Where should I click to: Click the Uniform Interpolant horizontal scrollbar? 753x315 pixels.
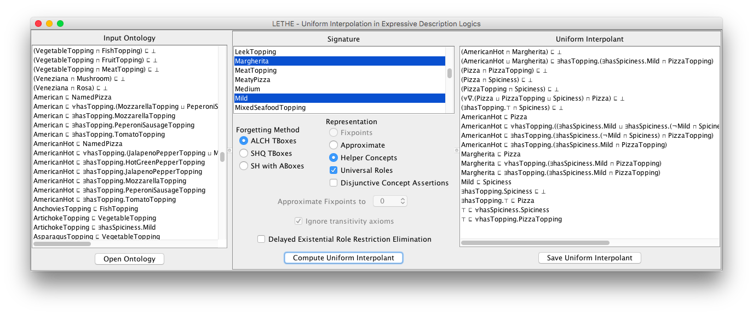[535, 243]
